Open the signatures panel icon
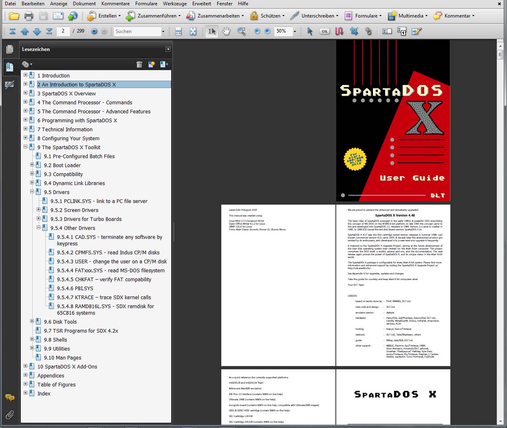The image size is (507, 428). point(10,85)
